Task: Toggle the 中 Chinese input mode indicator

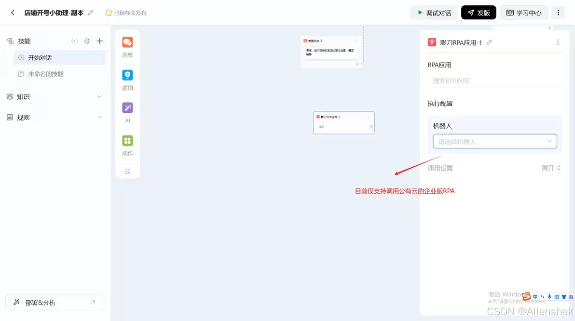Action: point(535,297)
